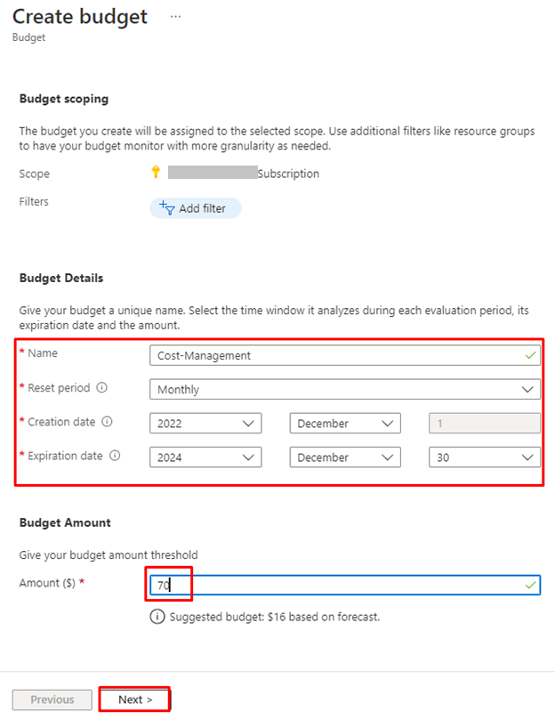Click the Next button

point(133,699)
